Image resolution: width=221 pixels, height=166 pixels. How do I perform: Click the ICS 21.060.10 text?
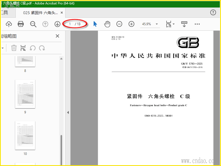(118, 37)
